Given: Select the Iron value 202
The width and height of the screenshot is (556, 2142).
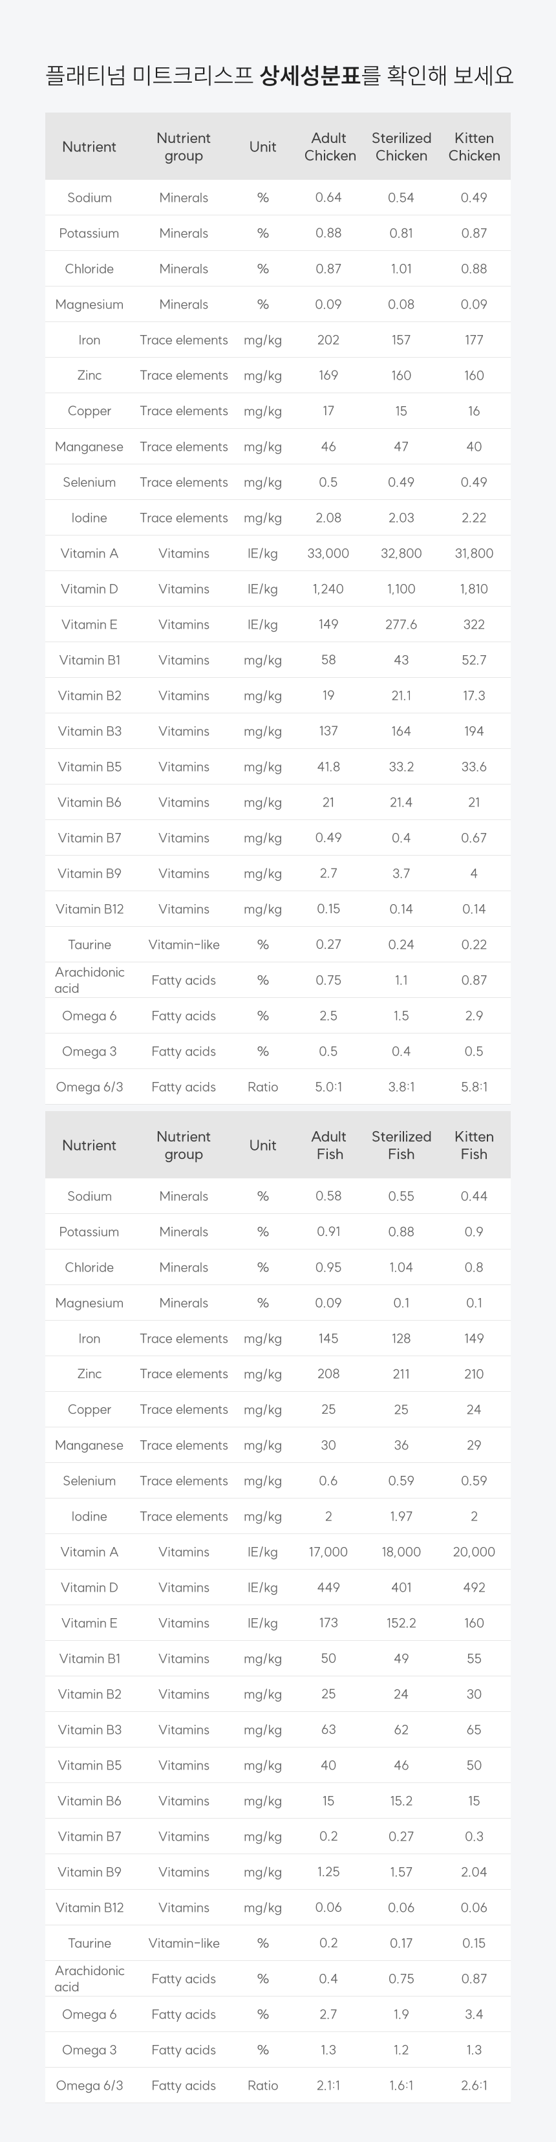Looking at the screenshot, I should [328, 340].
